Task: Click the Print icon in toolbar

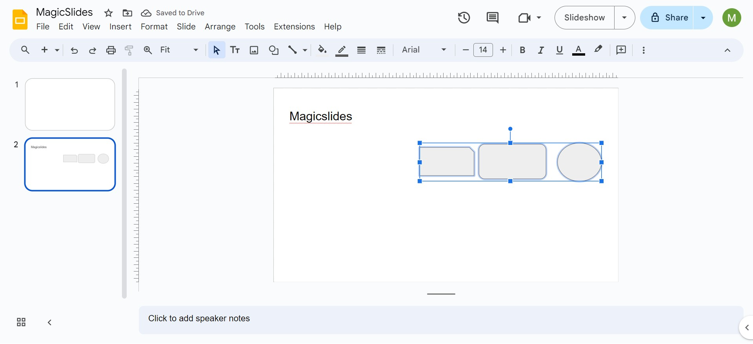Action: click(x=111, y=50)
